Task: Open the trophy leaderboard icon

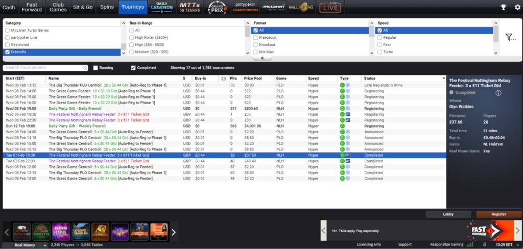Action: [504, 7]
